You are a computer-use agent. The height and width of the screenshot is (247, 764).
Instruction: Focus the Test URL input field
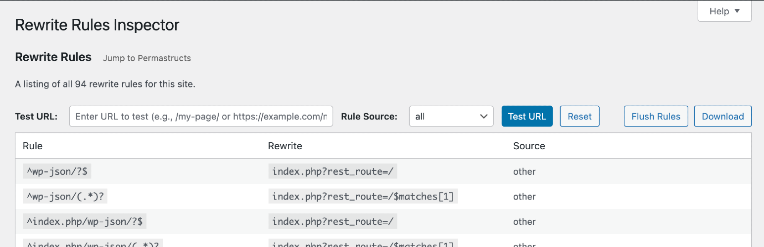tap(201, 117)
